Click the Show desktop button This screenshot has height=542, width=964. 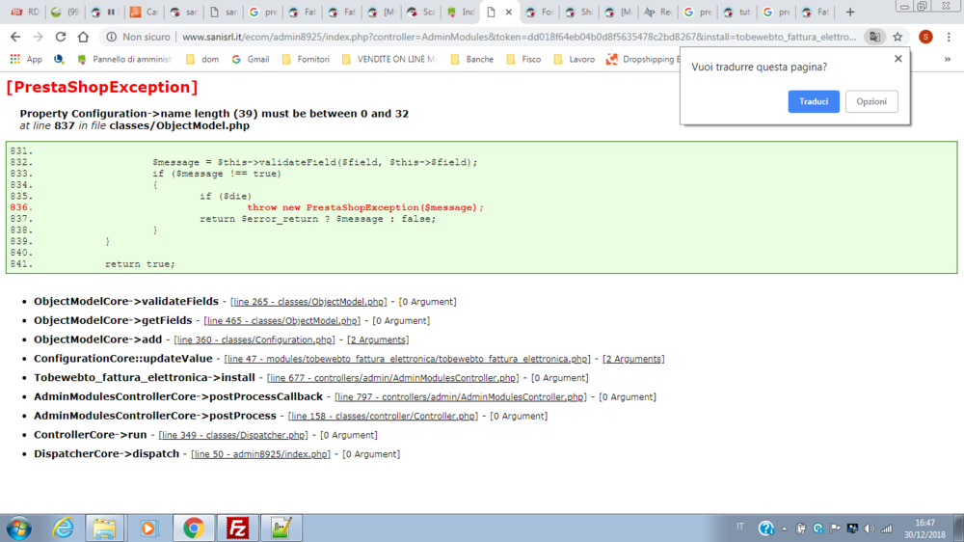[958, 528]
